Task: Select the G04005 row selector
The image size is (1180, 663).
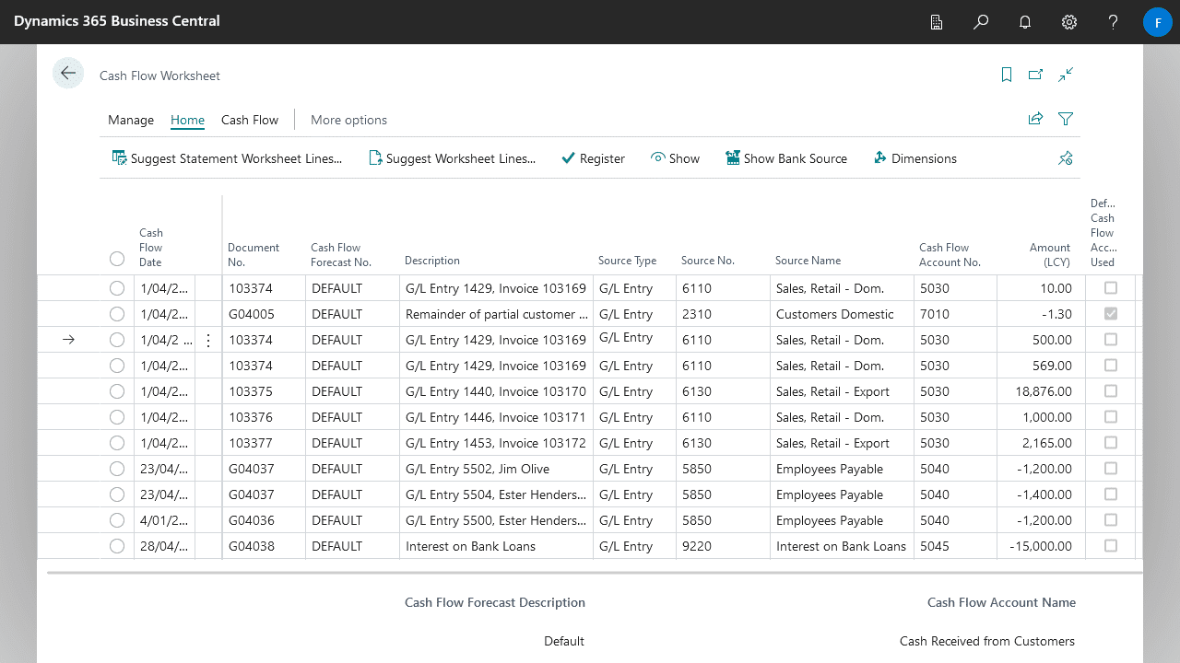Action: (116, 314)
